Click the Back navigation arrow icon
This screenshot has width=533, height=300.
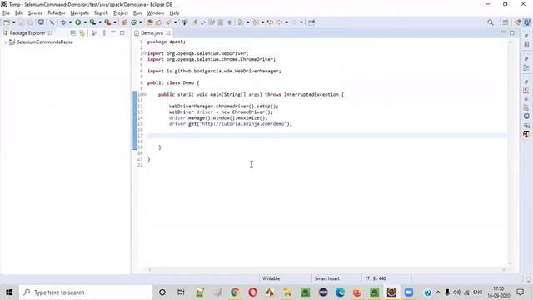click(x=280, y=22)
